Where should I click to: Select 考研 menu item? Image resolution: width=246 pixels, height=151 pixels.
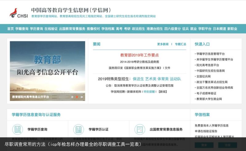pos(127,29)
